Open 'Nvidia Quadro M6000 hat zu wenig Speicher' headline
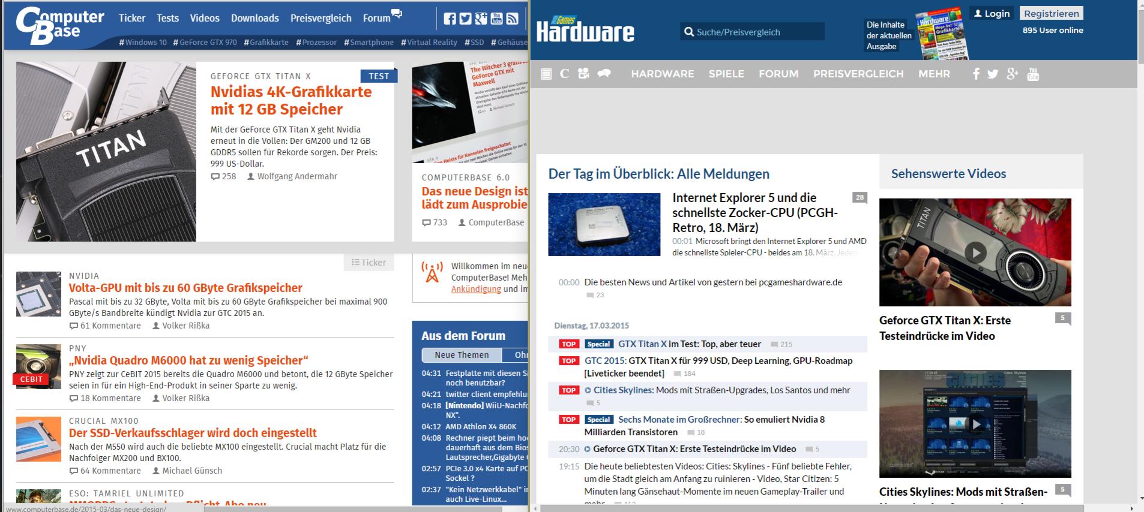Screen dimensions: 1144x512 [188, 360]
